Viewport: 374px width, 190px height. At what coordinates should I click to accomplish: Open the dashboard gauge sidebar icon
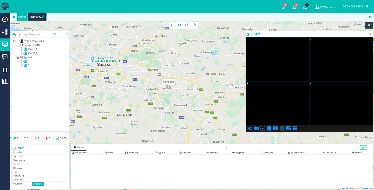pyautogui.click(x=5, y=19)
